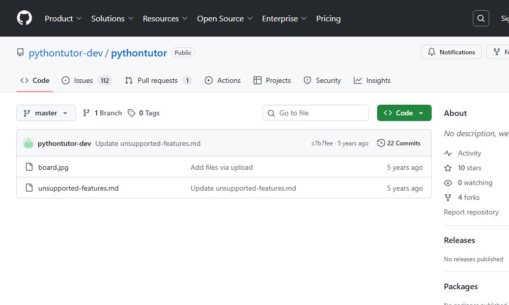Click the fork icon next to 4 forks
The width and height of the screenshot is (509, 305).
tap(448, 197)
